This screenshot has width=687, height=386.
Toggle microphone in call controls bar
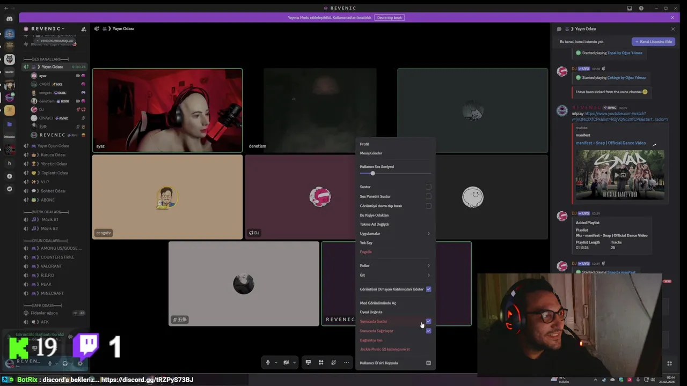click(x=268, y=362)
